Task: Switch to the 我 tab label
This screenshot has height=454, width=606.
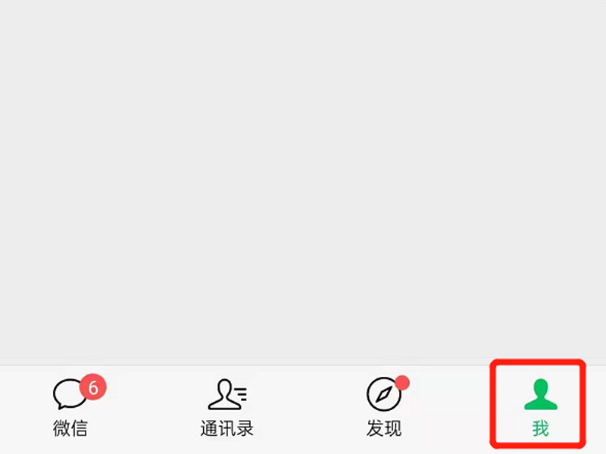Action: (540, 428)
